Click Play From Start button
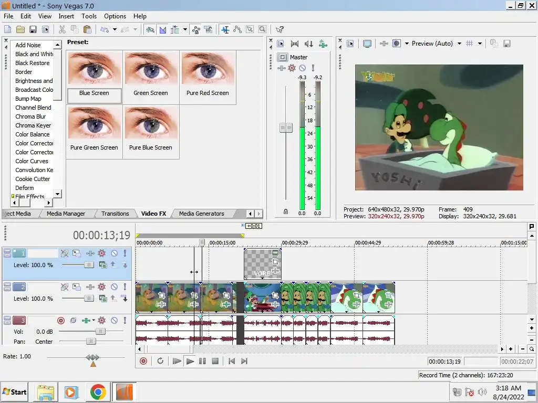The width and height of the screenshot is (538, 403). coord(177,361)
